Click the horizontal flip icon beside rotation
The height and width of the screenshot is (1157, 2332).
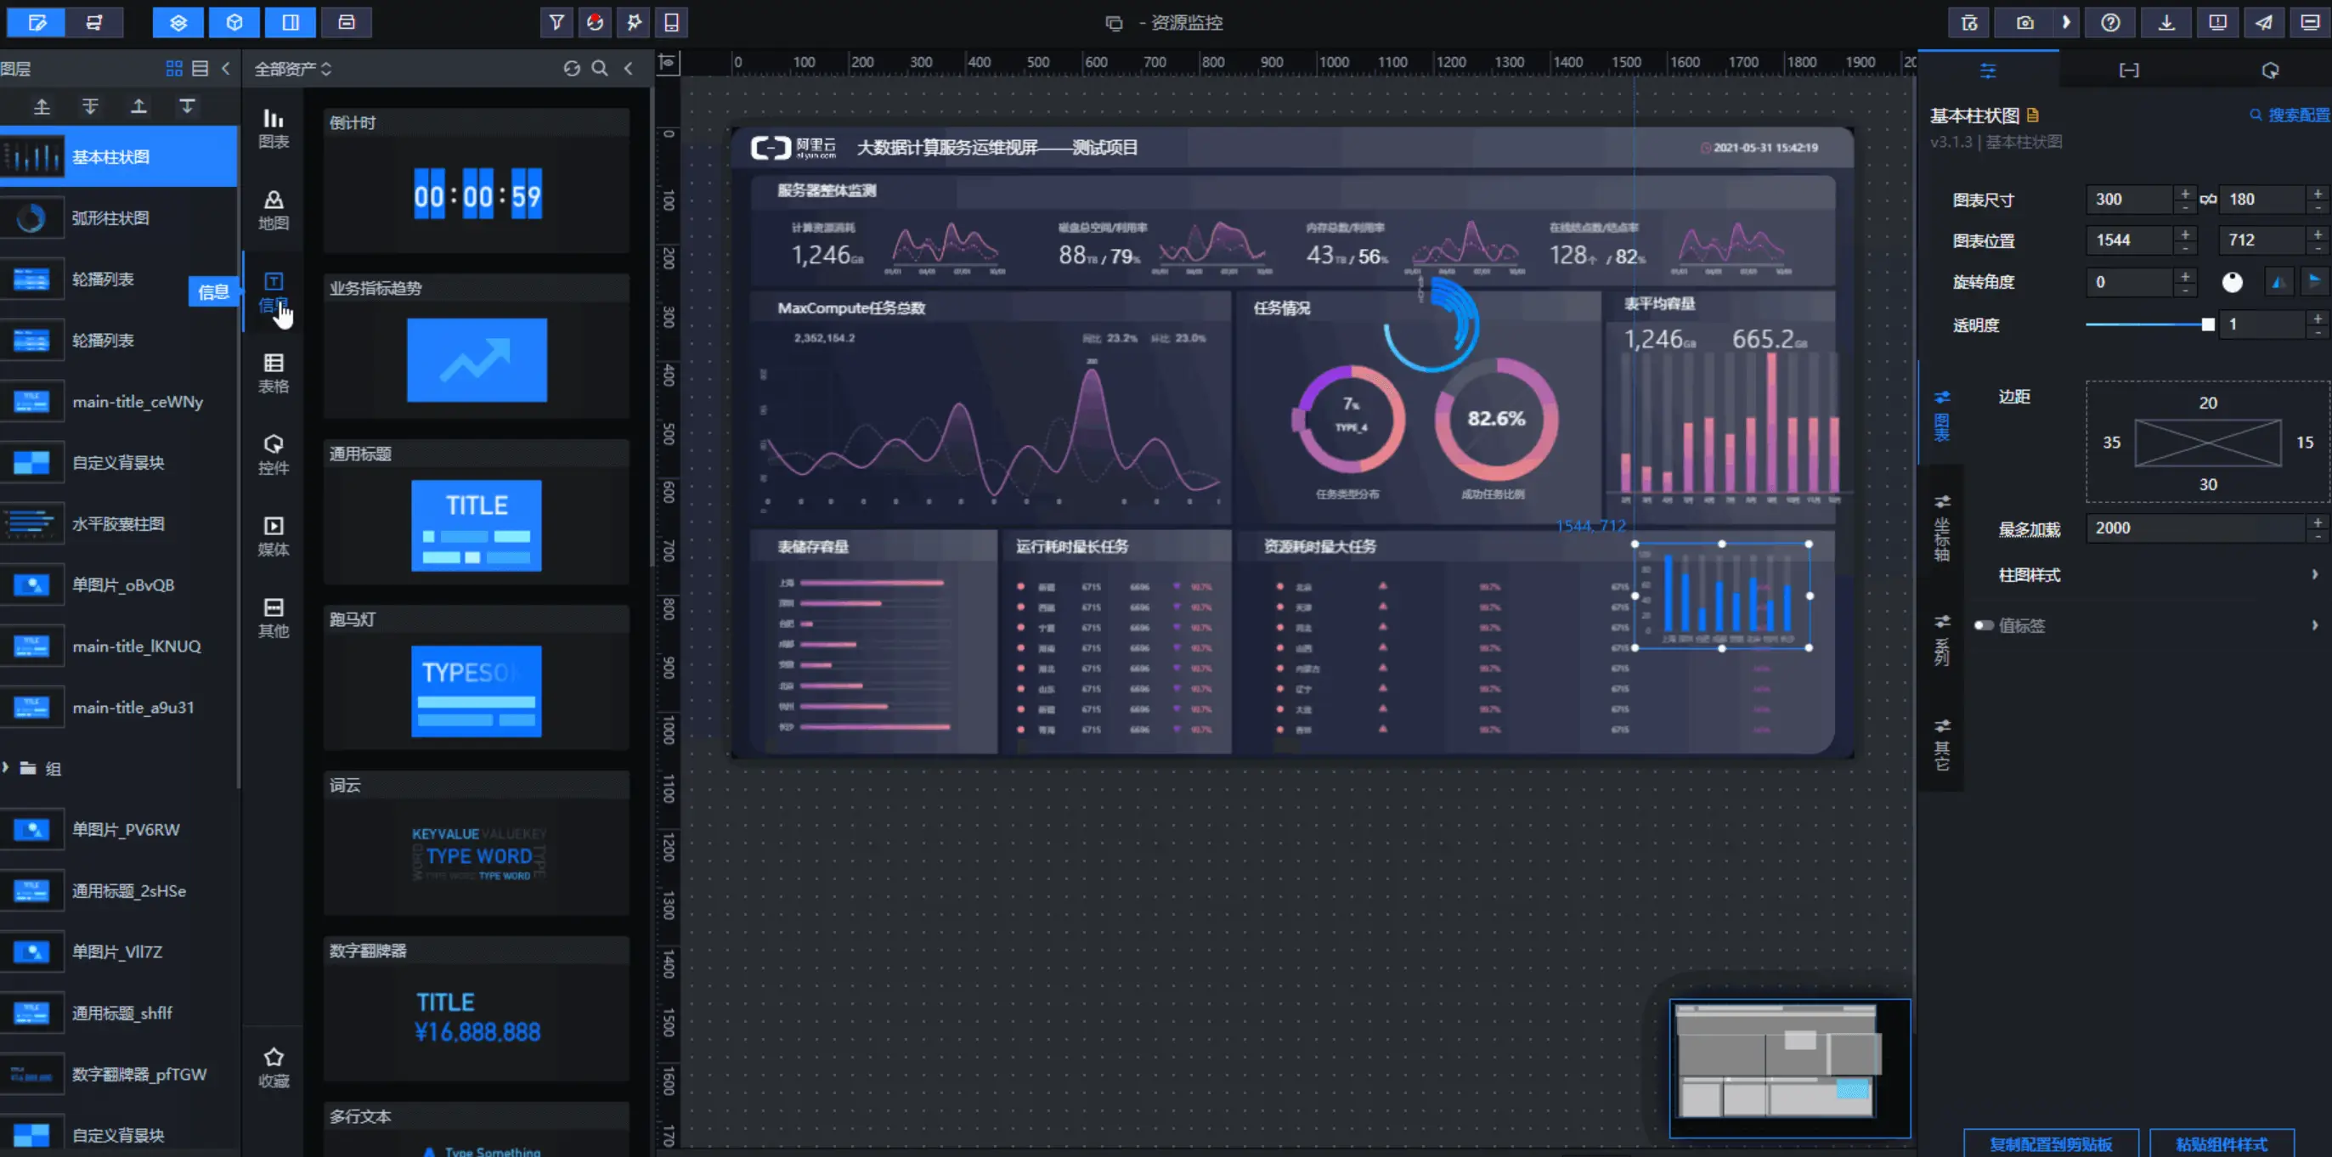pyautogui.click(x=2278, y=283)
